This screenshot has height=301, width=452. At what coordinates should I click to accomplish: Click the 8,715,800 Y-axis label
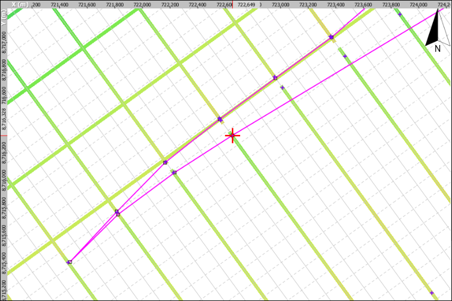[x=4, y=208]
